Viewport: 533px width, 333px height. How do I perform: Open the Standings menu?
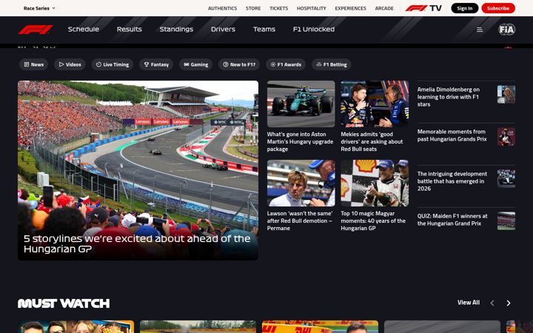click(176, 29)
